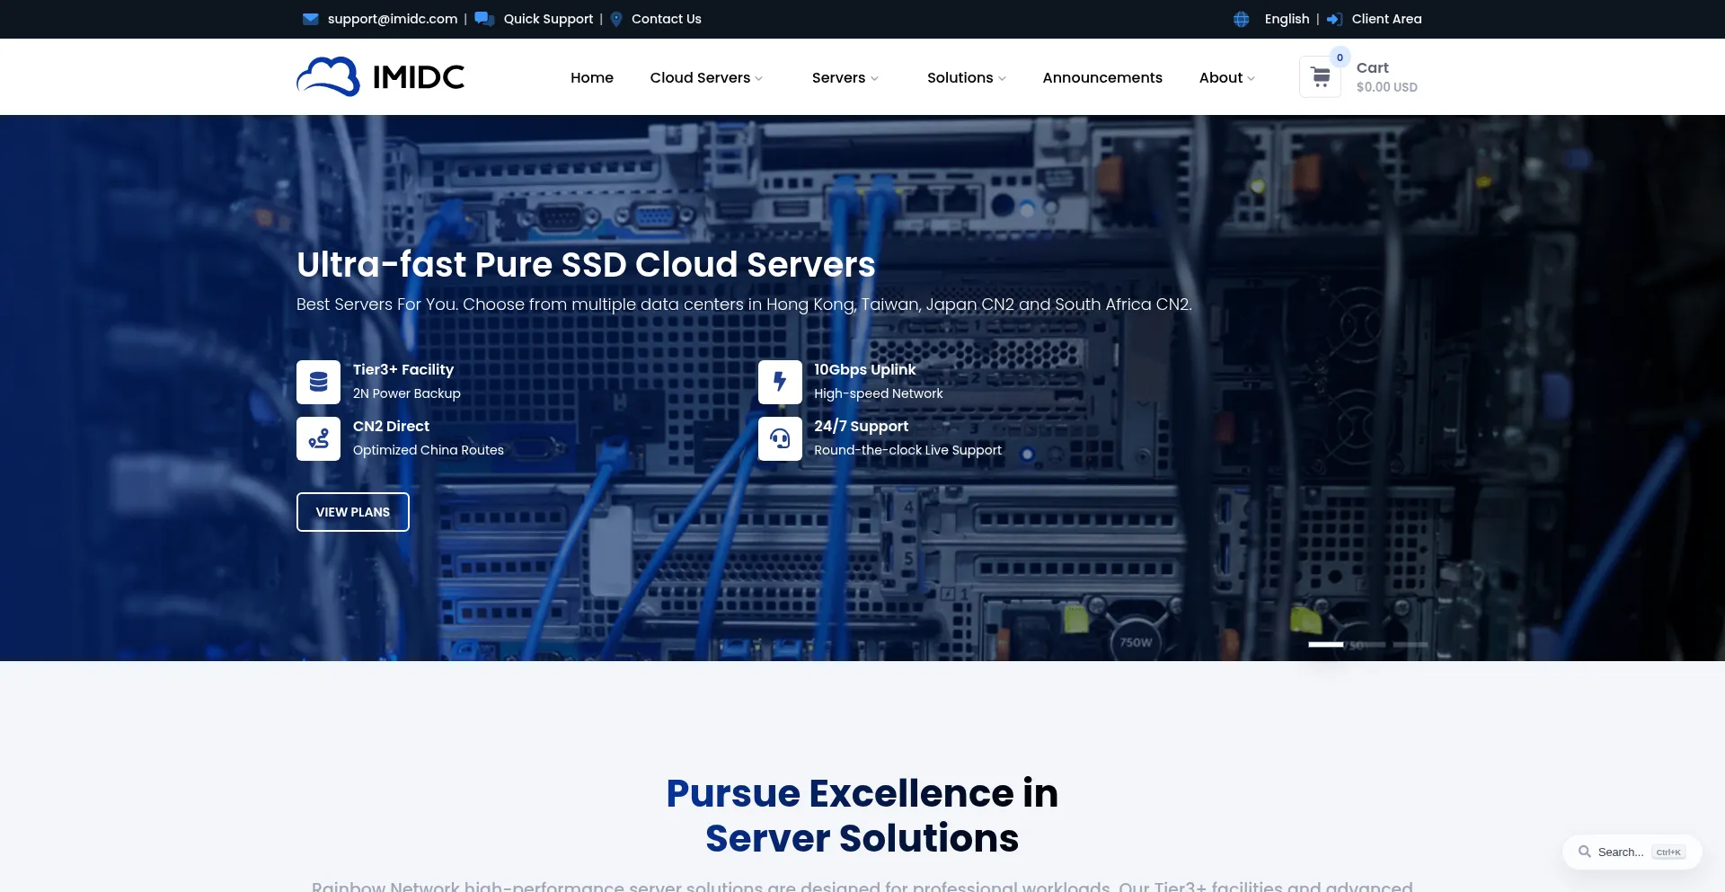Click the '2N Power Backup' text
1725x892 pixels.
[x=407, y=393]
